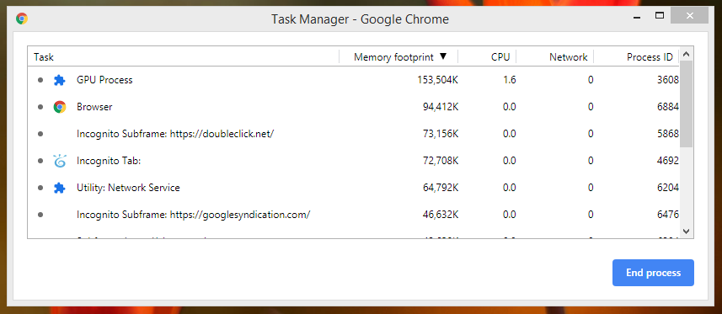722x314 pixels.
Task: Click the vertical scrollbar thumb
Action: (x=686, y=104)
